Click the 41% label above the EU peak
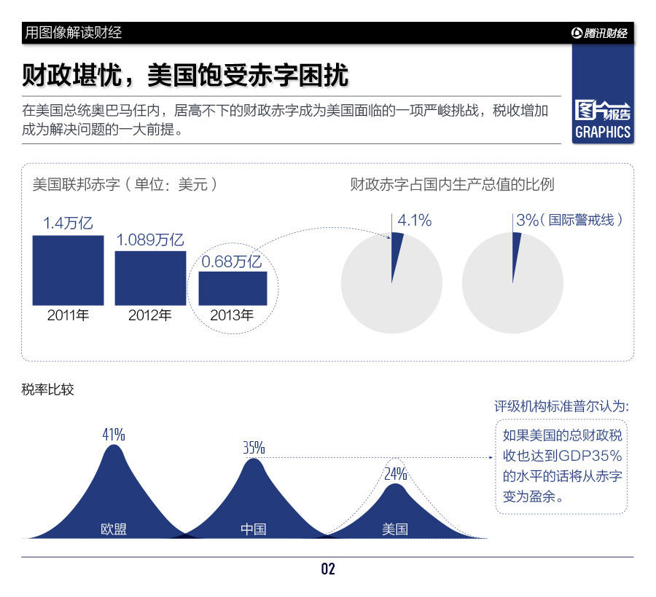This screenshot has width=656, height=597. (113, 435)
